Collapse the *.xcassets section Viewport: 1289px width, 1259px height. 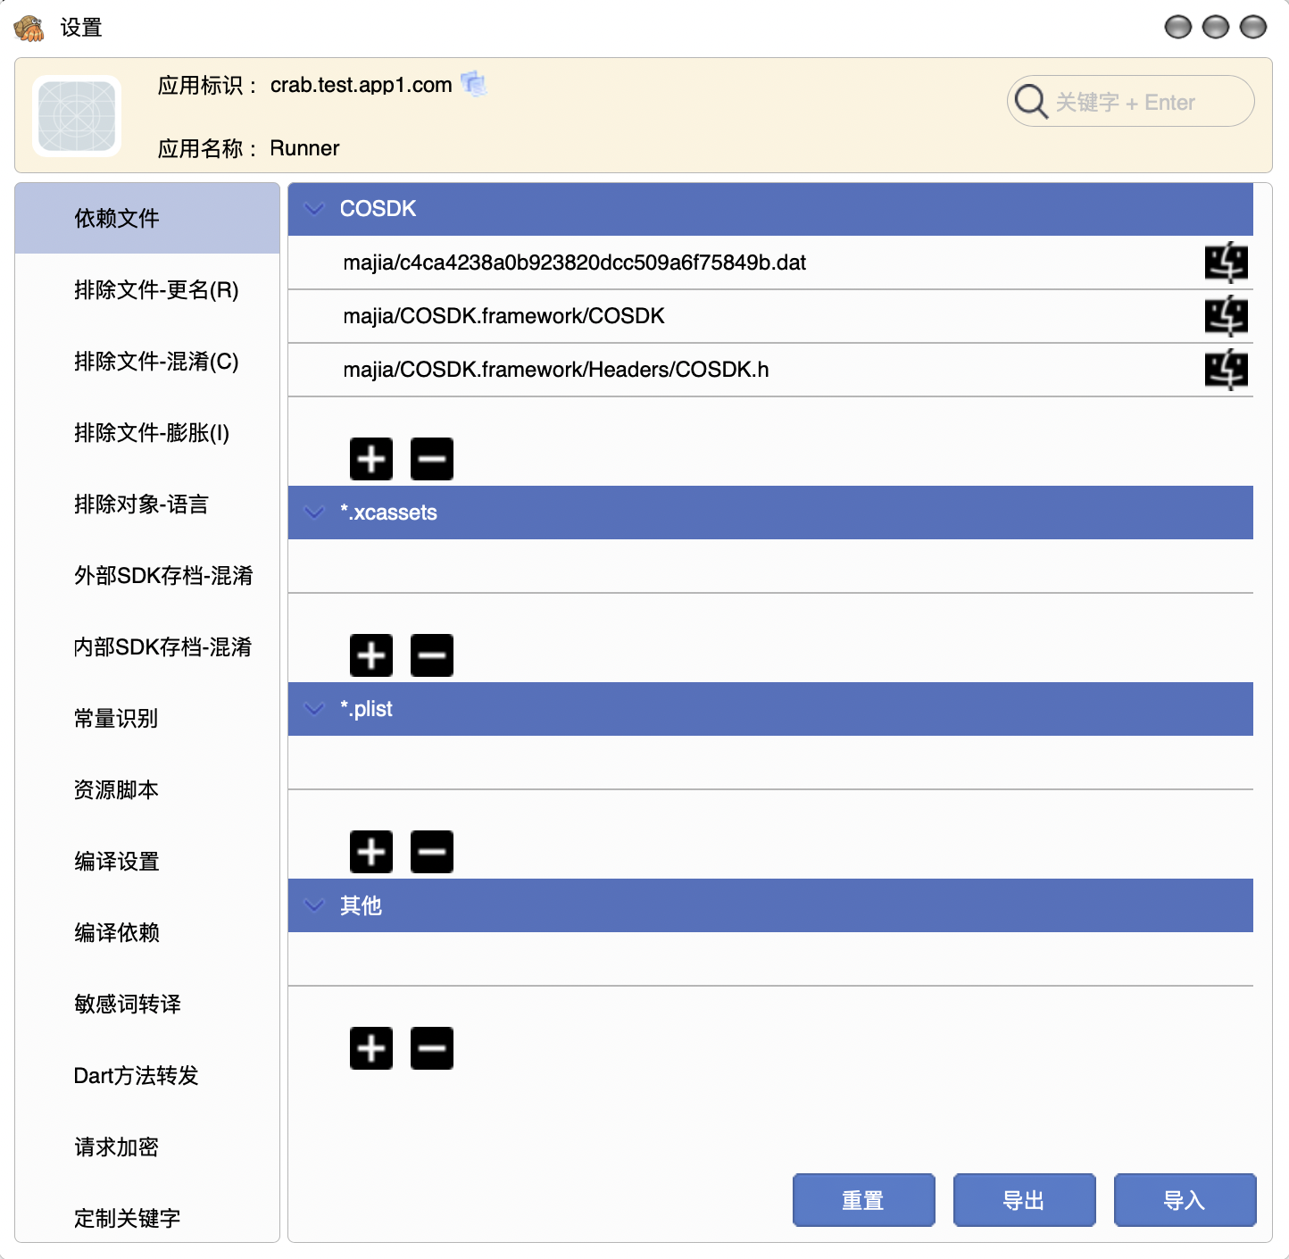tap(314, 513)
